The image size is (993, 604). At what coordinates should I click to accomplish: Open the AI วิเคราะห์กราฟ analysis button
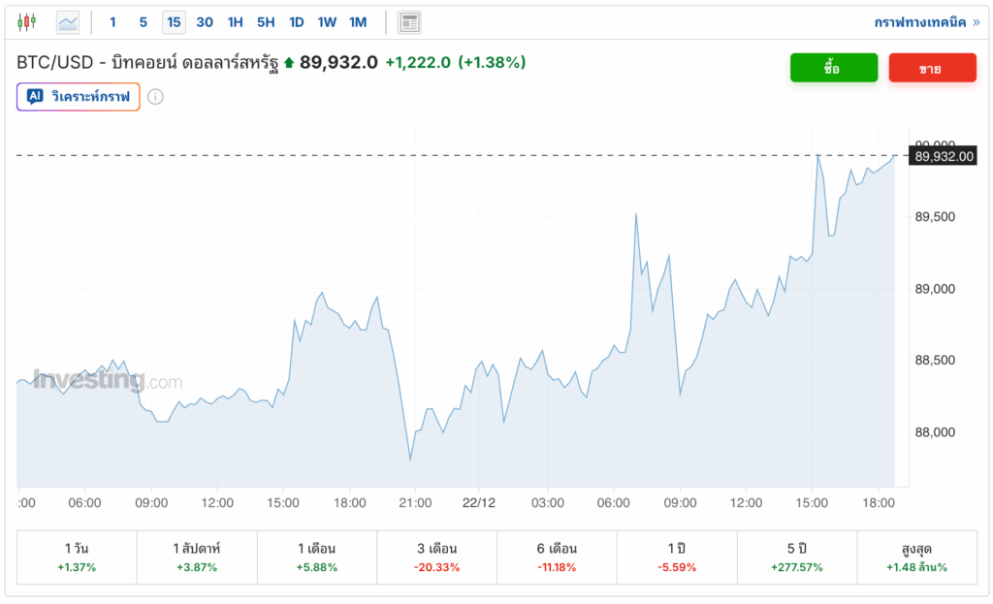[x=79, y=97]
